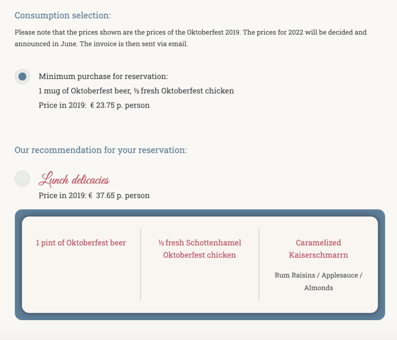
Task: Click the "invoice is then sent via email" sentence
Action: tap(134, 44)
